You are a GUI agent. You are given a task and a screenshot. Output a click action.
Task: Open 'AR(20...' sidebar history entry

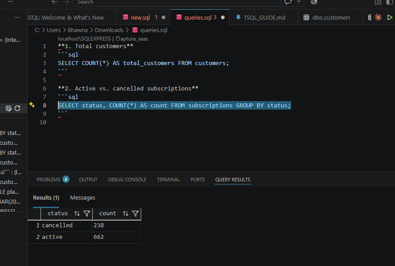(10, 202)
